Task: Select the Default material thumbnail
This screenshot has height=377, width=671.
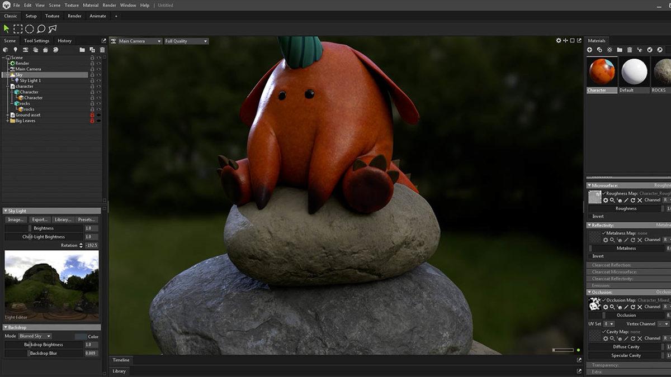Action: point(634,72)
